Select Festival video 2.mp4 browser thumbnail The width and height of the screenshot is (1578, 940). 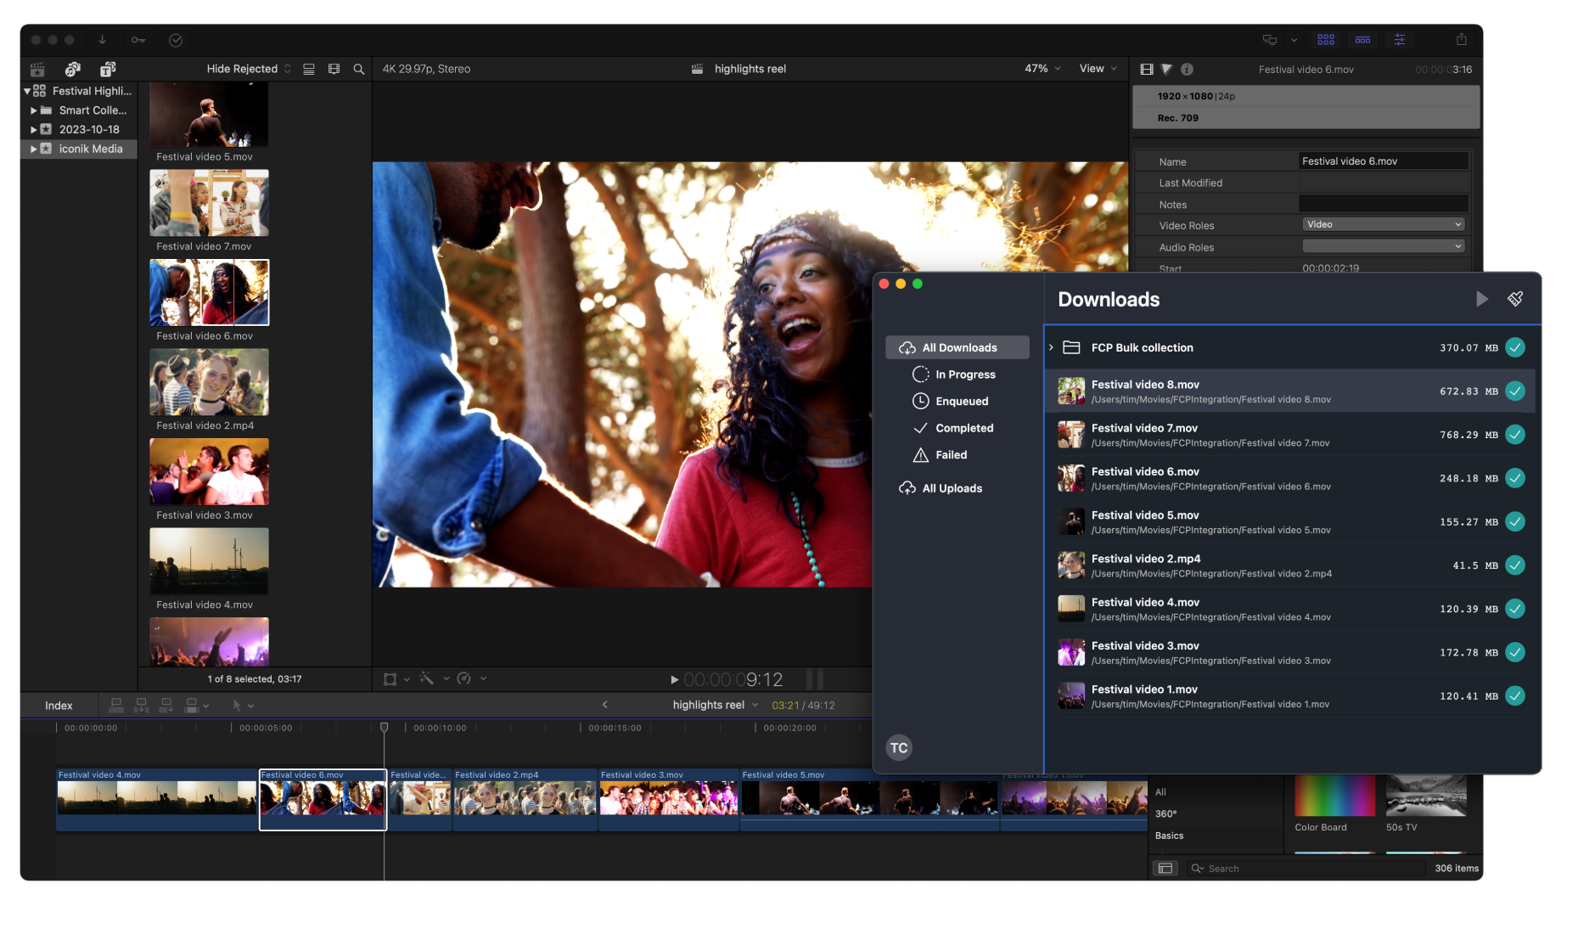point(209,382)
